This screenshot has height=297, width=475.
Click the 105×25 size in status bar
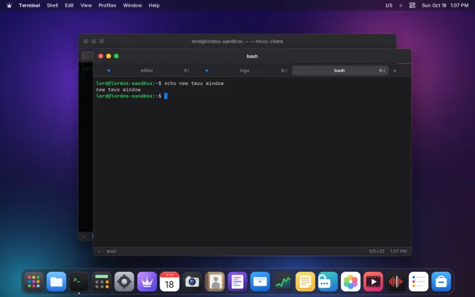point(376,251)
